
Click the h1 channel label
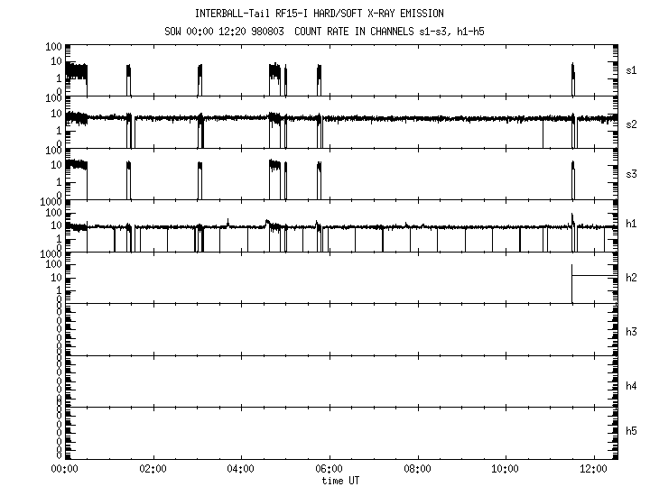tap(632, 224)
